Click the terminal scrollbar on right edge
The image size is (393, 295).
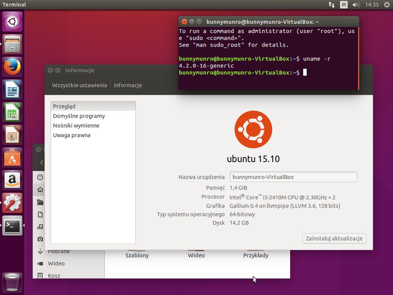[358, 58]
